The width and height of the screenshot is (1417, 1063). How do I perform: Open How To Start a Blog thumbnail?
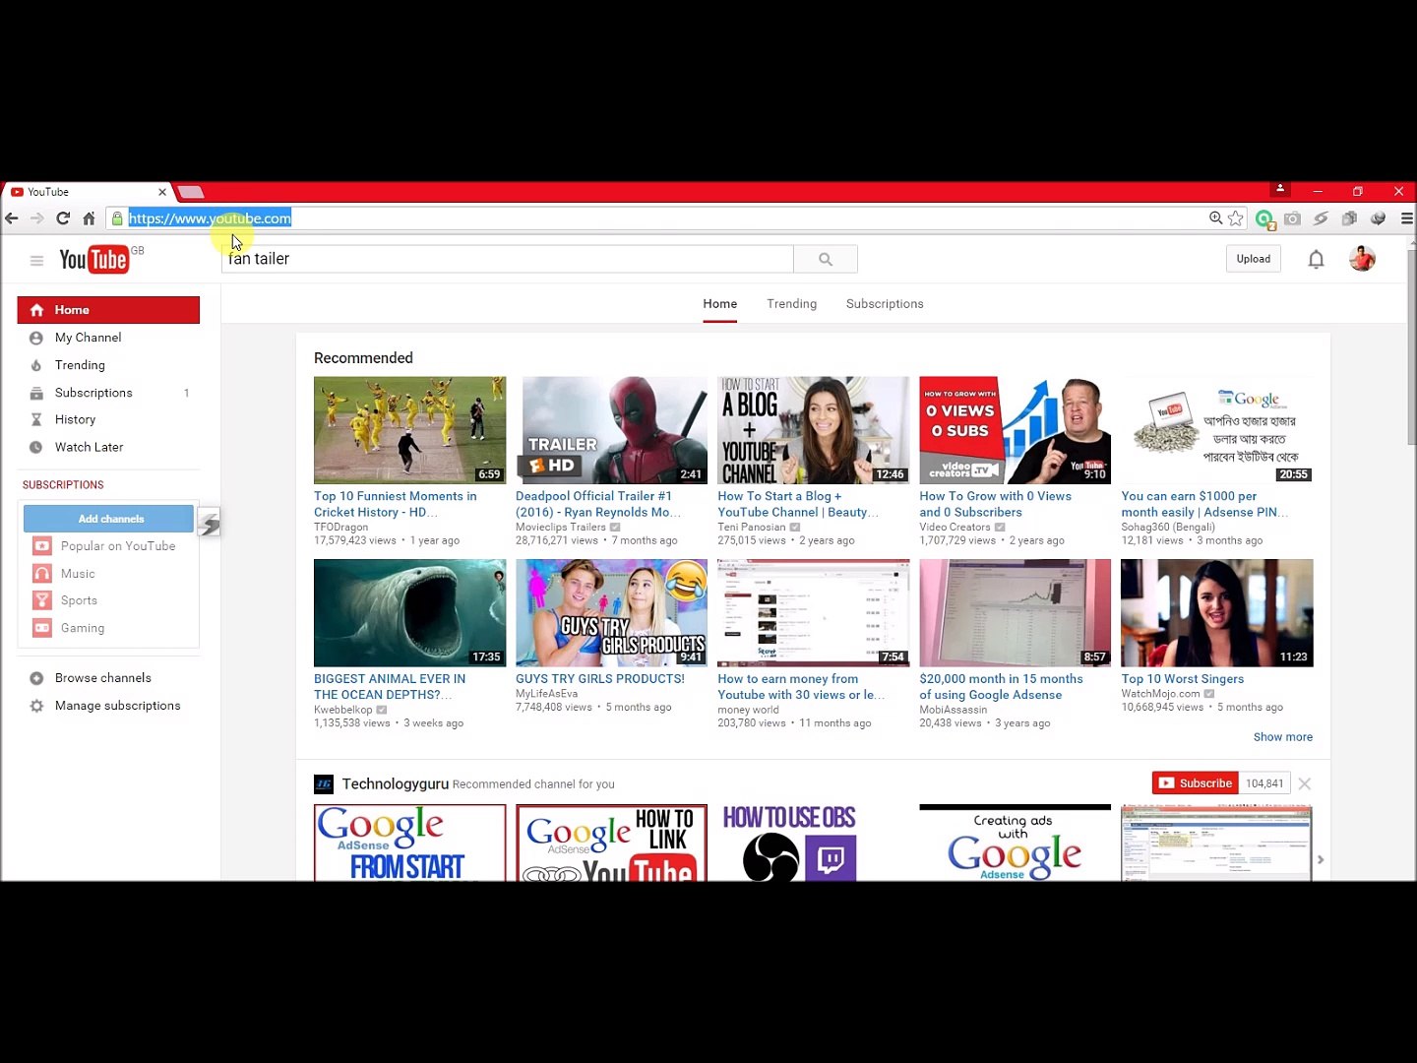[x=813, y=430]
